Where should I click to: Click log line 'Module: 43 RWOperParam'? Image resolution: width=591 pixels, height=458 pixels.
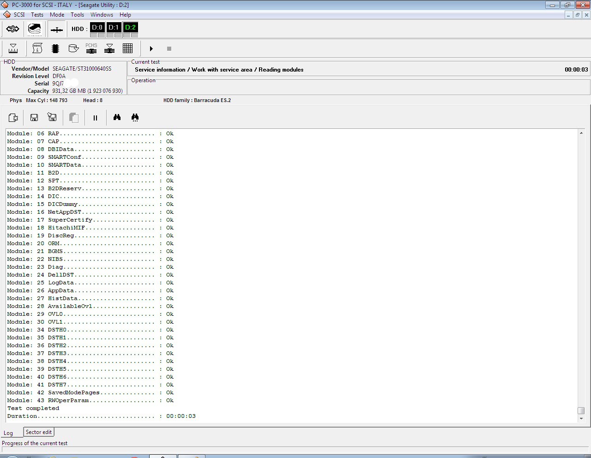pos(90,400)
